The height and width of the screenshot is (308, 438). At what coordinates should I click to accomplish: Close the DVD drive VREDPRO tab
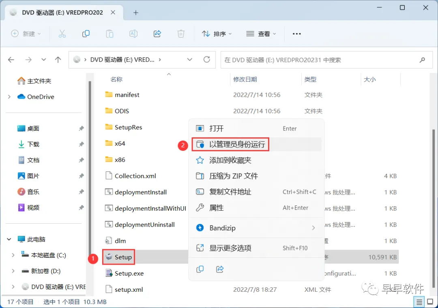[x=113, y=13]
